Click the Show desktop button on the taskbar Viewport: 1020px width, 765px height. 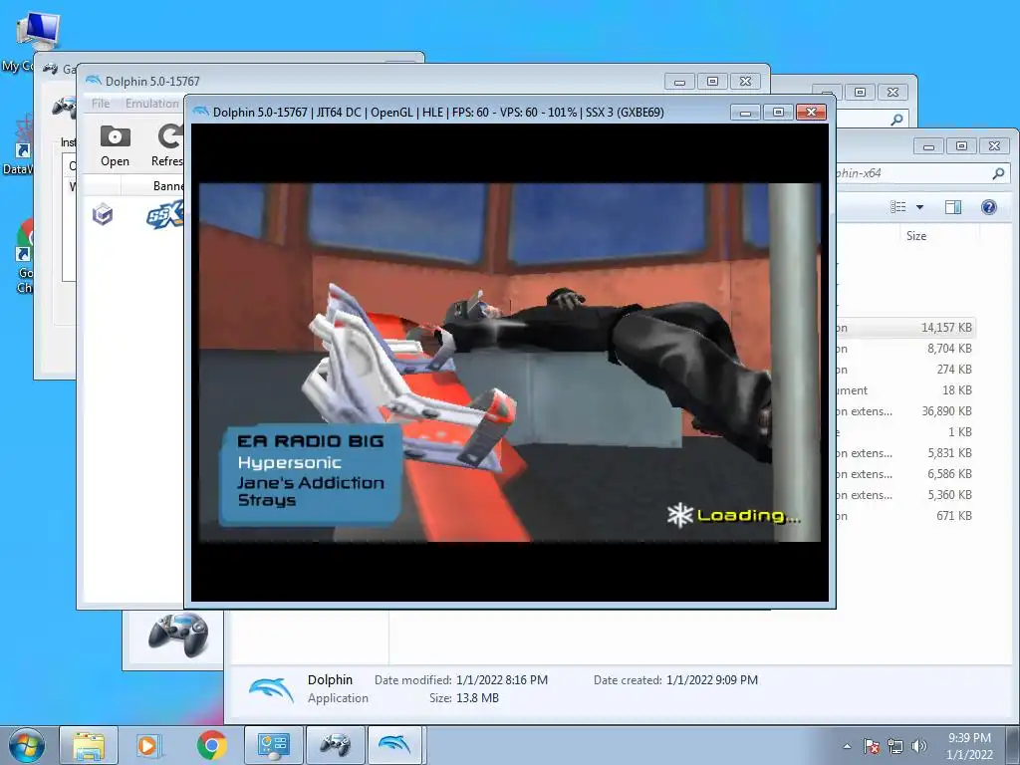(1015, 746)
